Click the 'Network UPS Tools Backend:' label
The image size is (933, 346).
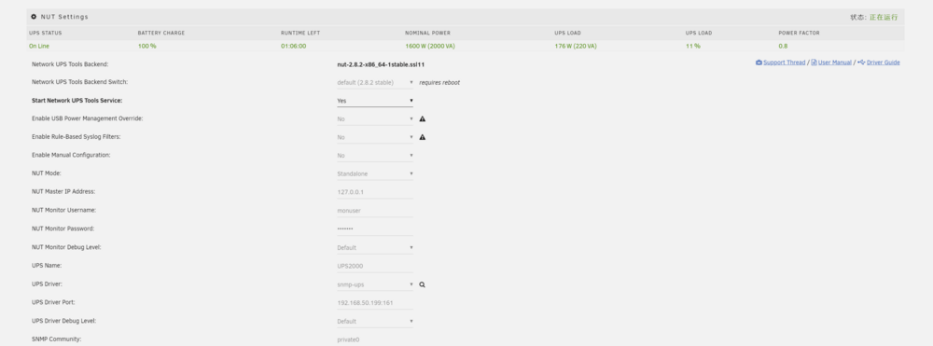pos(70,64)
